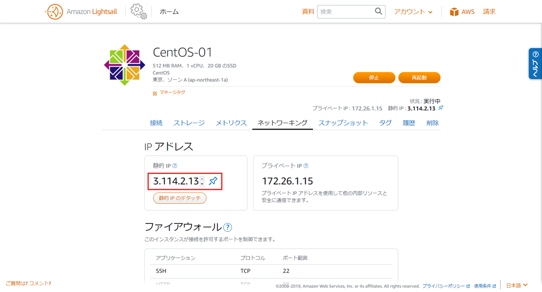Click the ポート範囲 column header
The height and width of the screenshot is (292, 542).
tap(295, 258)
